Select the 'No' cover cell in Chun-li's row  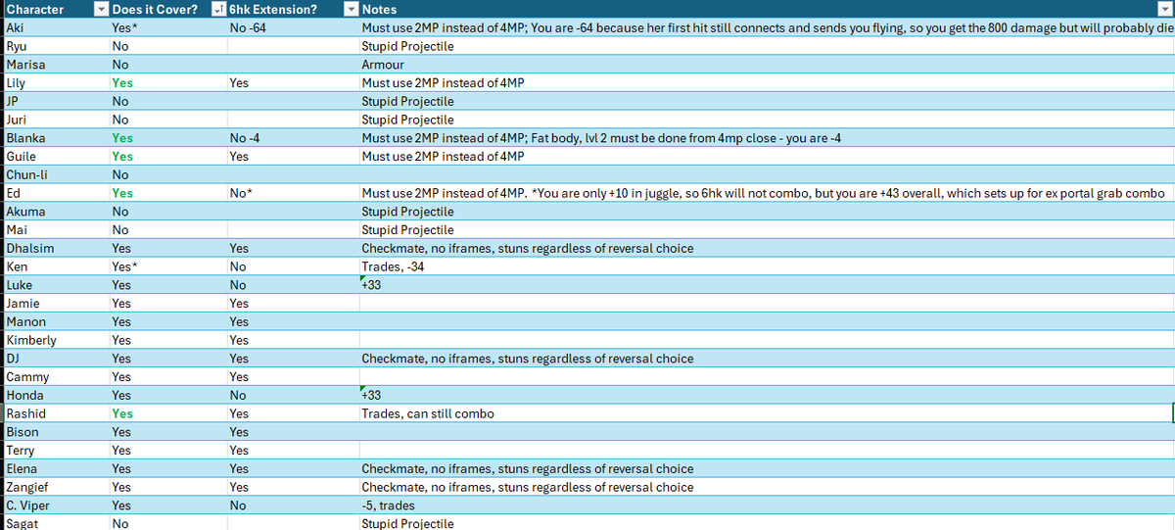click(x=166, y=174)
